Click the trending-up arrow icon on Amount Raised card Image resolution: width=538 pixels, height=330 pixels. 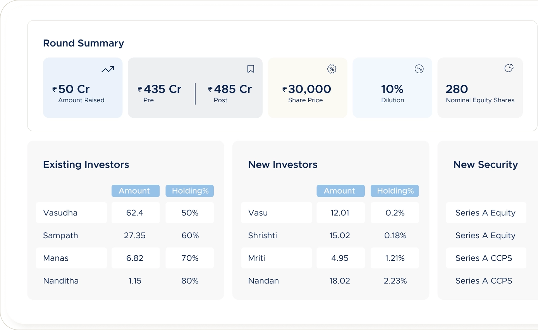[x=108, y=69]
